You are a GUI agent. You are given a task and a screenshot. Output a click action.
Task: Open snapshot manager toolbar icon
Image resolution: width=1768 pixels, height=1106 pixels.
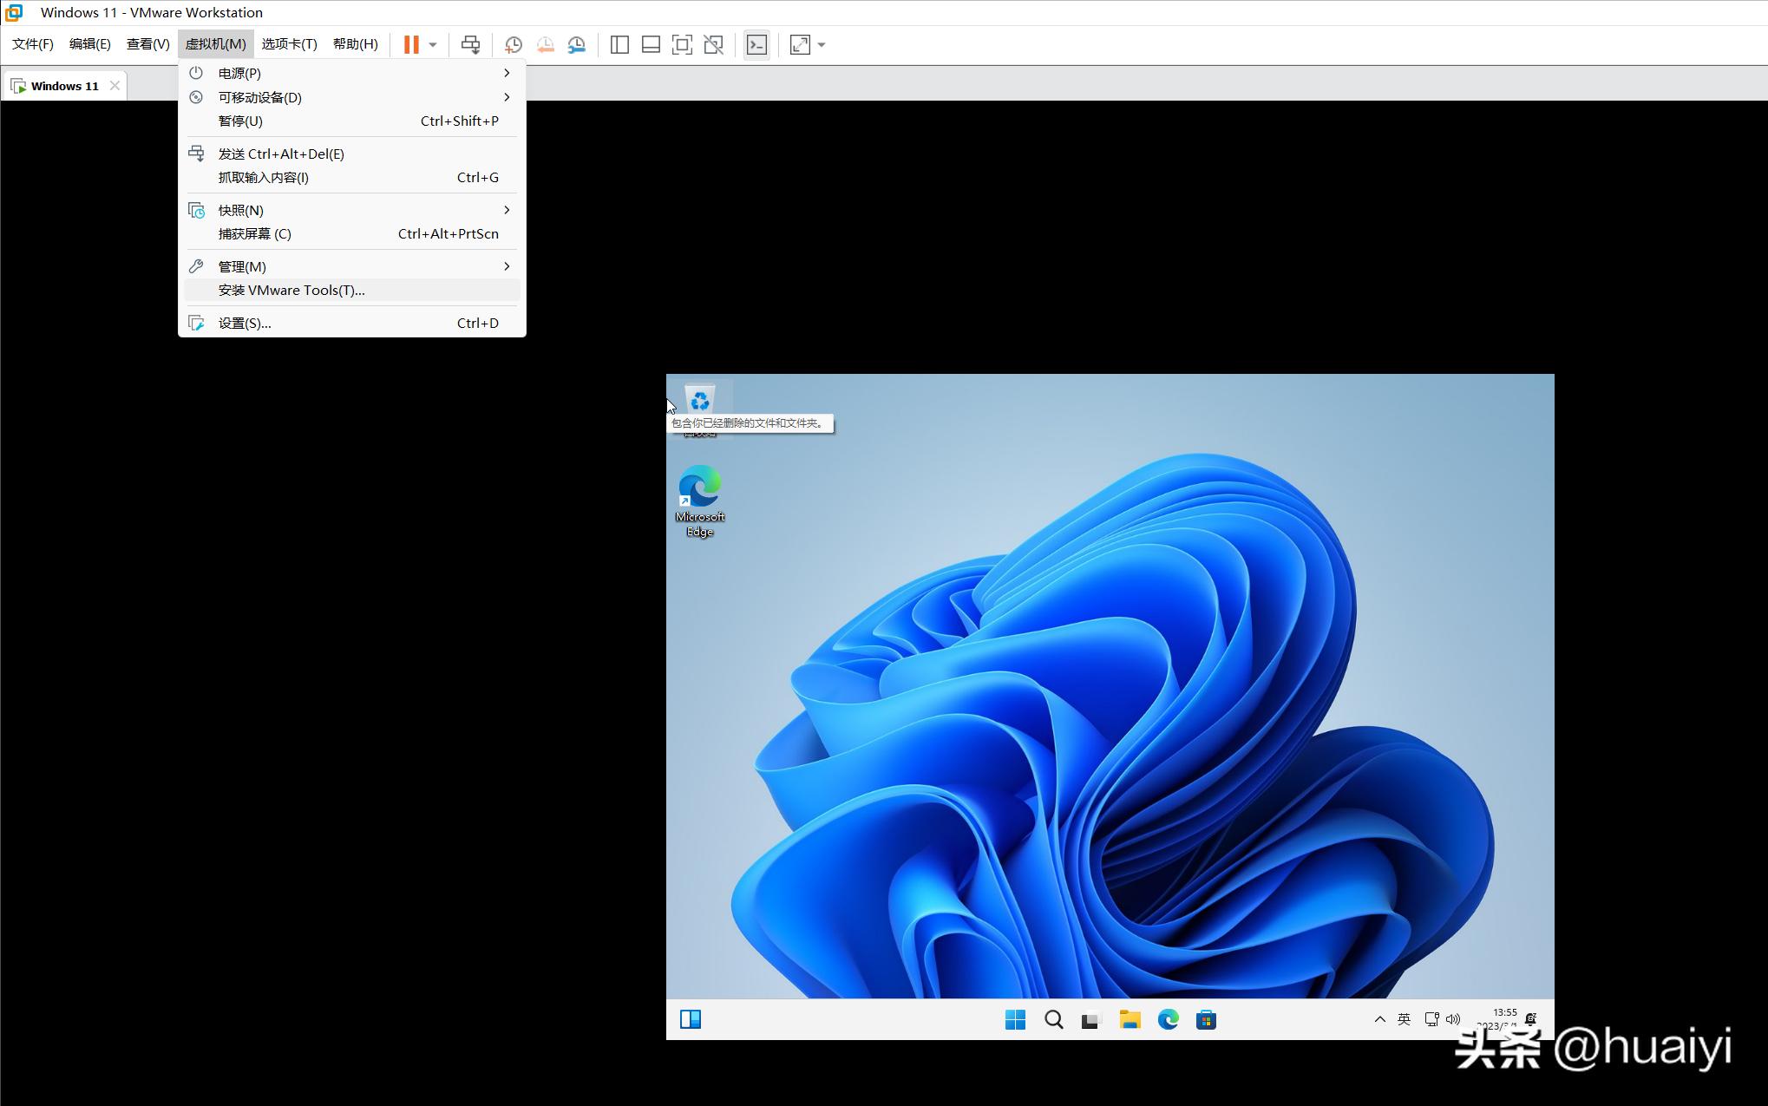pyautogui.click(x=576, y=44)
